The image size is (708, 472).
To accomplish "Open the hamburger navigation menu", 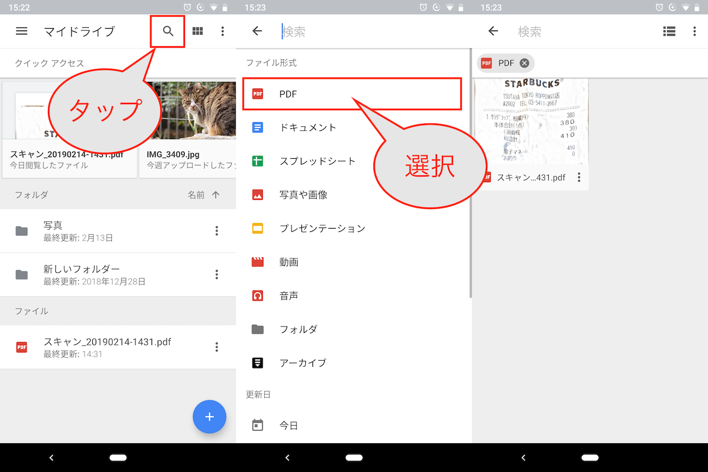I will click(22, 32).
